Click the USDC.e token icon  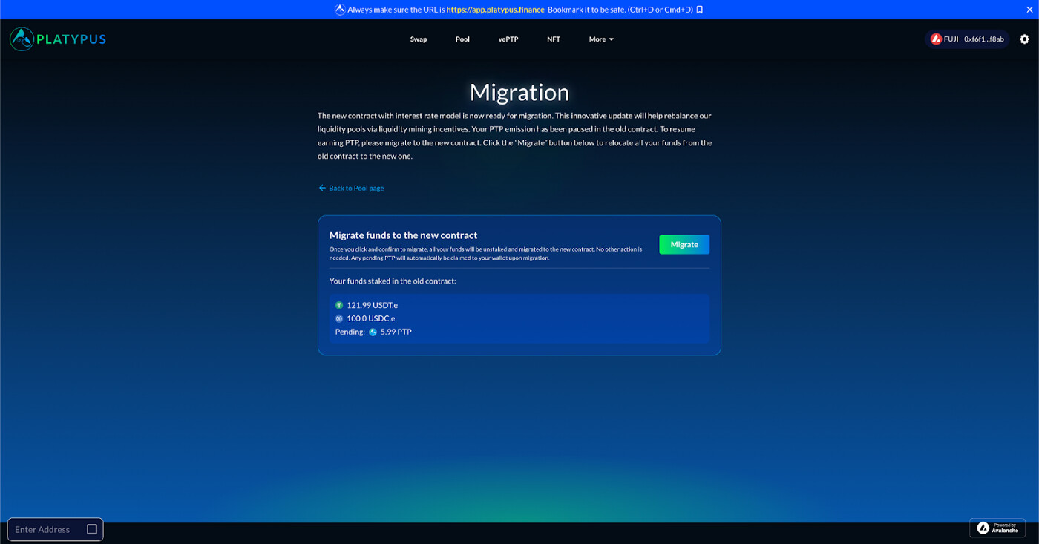click(339, 318)
